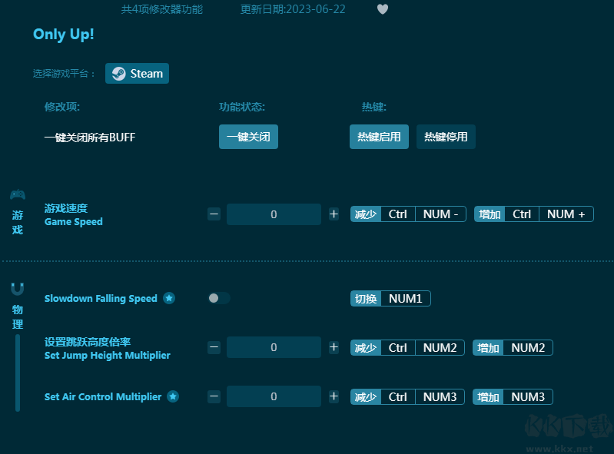This screenshot has width=614, height=454.
Task: Increase Air Control Multiplier with plus
Action: coord(334,396)
